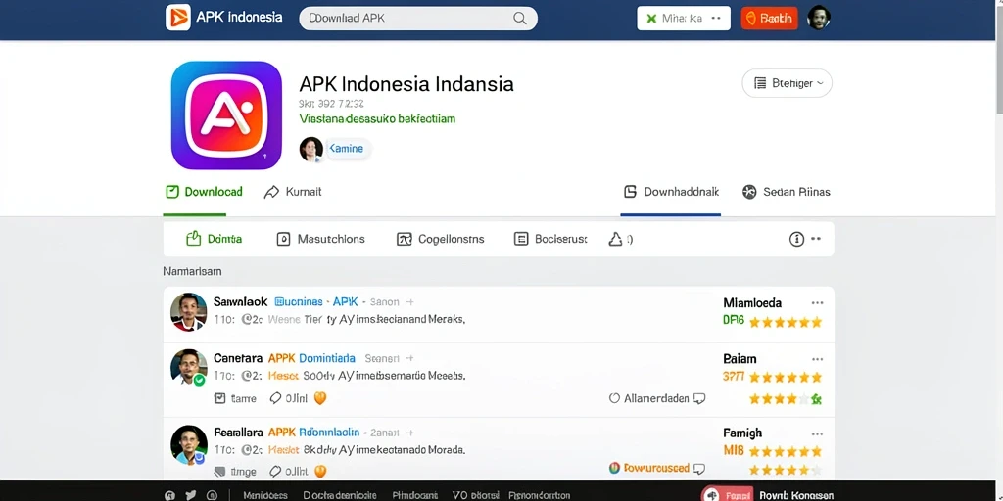The width and height of the screenshot is (1003, 501).
Task: Click the star rating in Mlamloeda row
Action: click(786, 322)
